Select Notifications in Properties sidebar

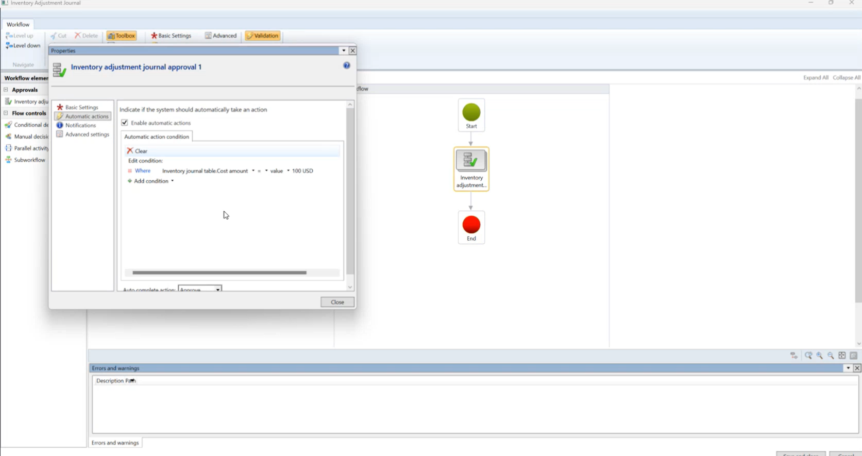pyautogui.click(x=76, y=125)
